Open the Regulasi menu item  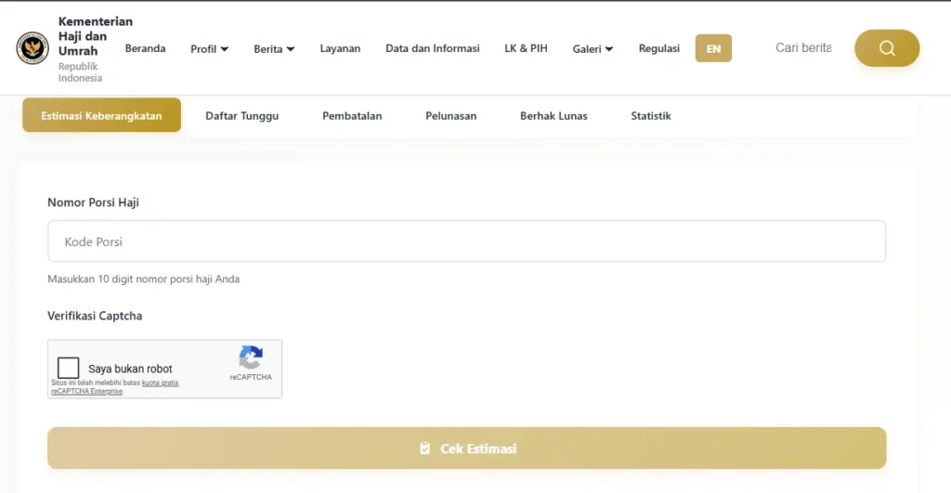pyautogui.click(x=658, y=48)
